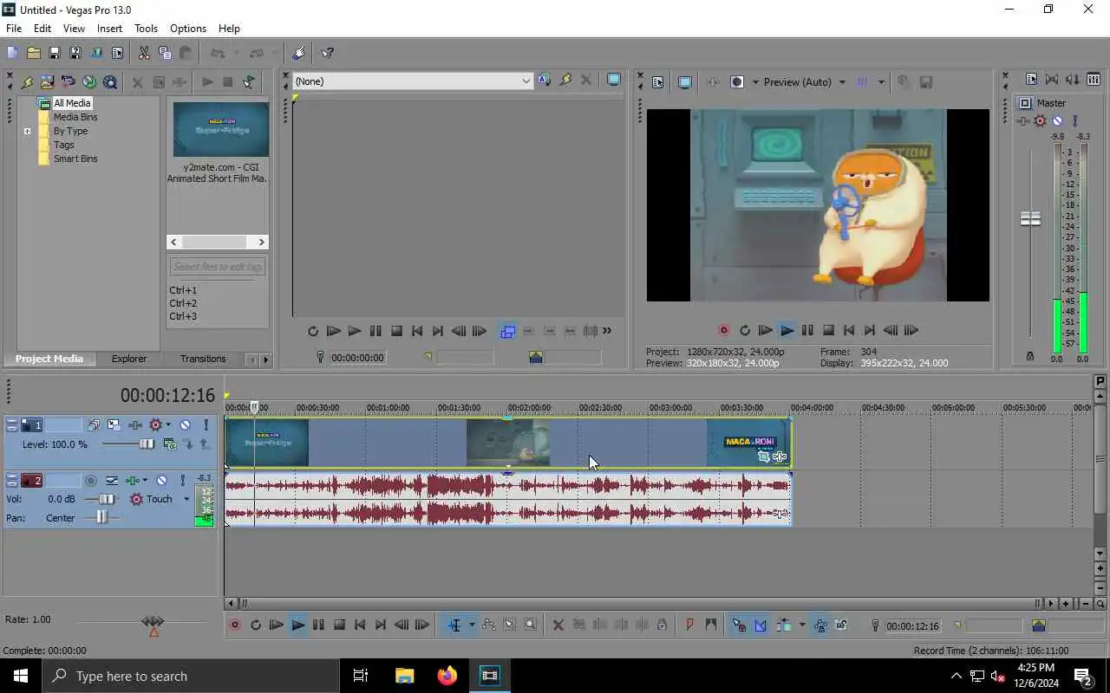Toggle Automatic Crossfades button
Viewport: 1110px width, 693px height.
point(761,625)
